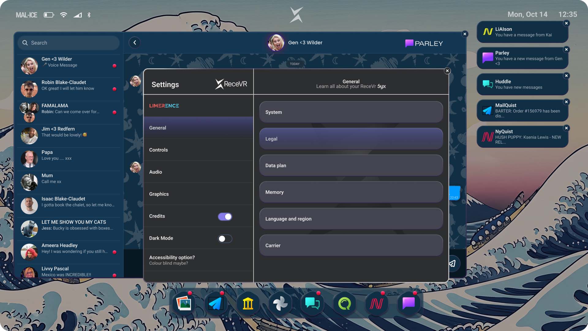Click the ReceVR logo at top center
This screenshot has height=331, width=588.
pyautogui.click(x=296, y=15)
